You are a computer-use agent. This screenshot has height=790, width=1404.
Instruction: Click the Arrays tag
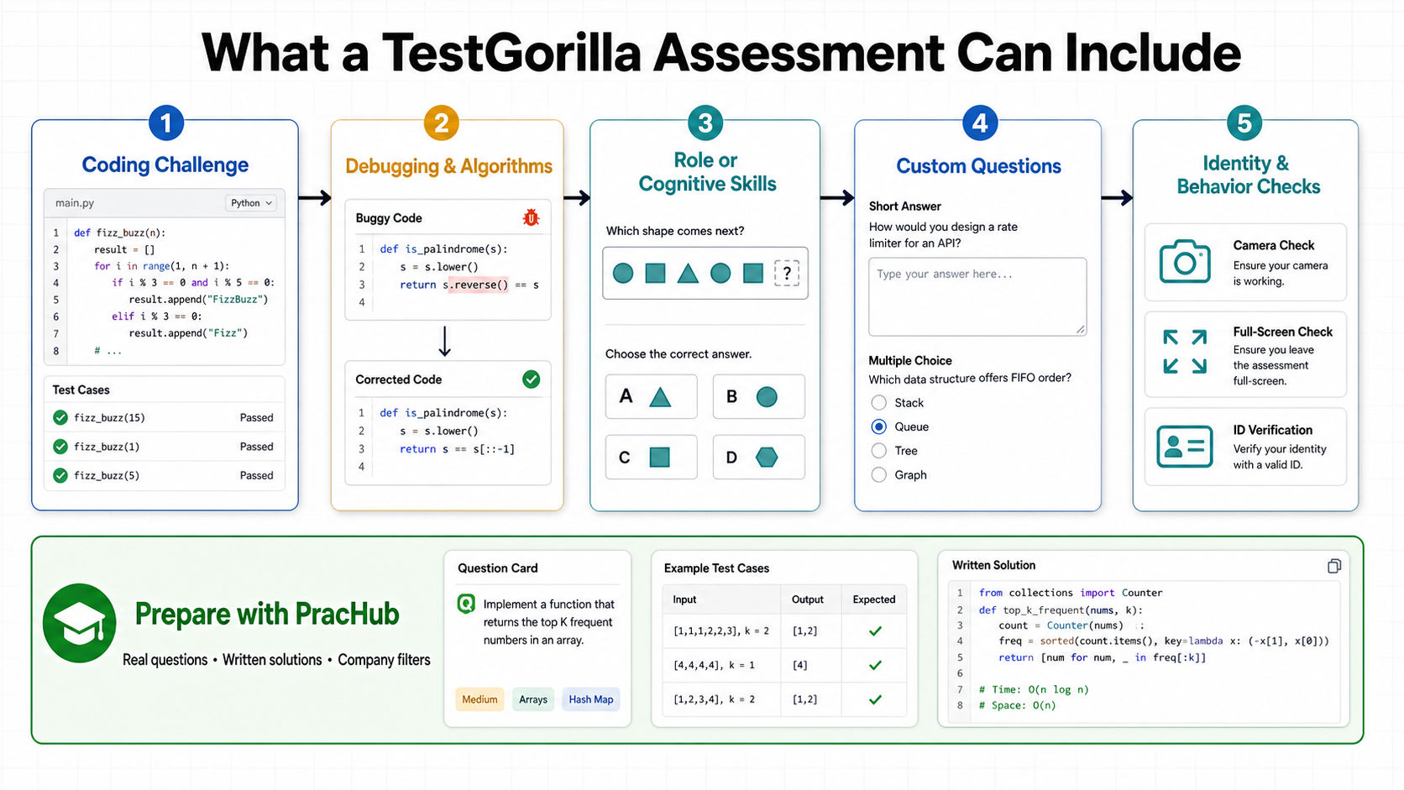click(x=533, y=699)
